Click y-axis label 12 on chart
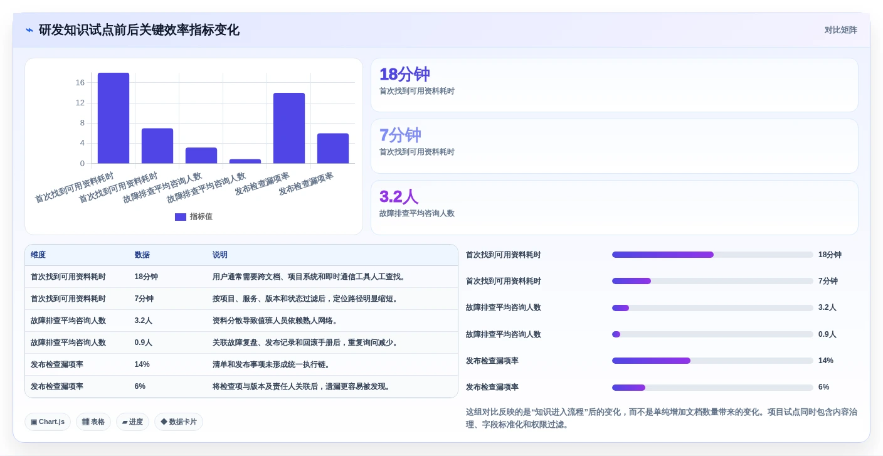This screenshot has width=883, height=456. click(80, 103)
